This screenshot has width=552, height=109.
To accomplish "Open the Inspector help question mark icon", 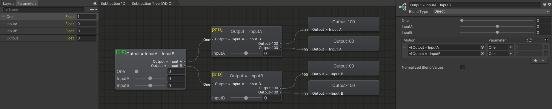I will tap(545, 4).
